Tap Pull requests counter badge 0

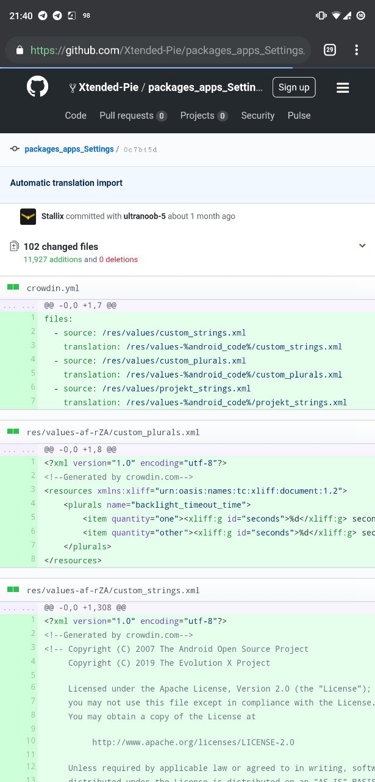pos(162,116)
